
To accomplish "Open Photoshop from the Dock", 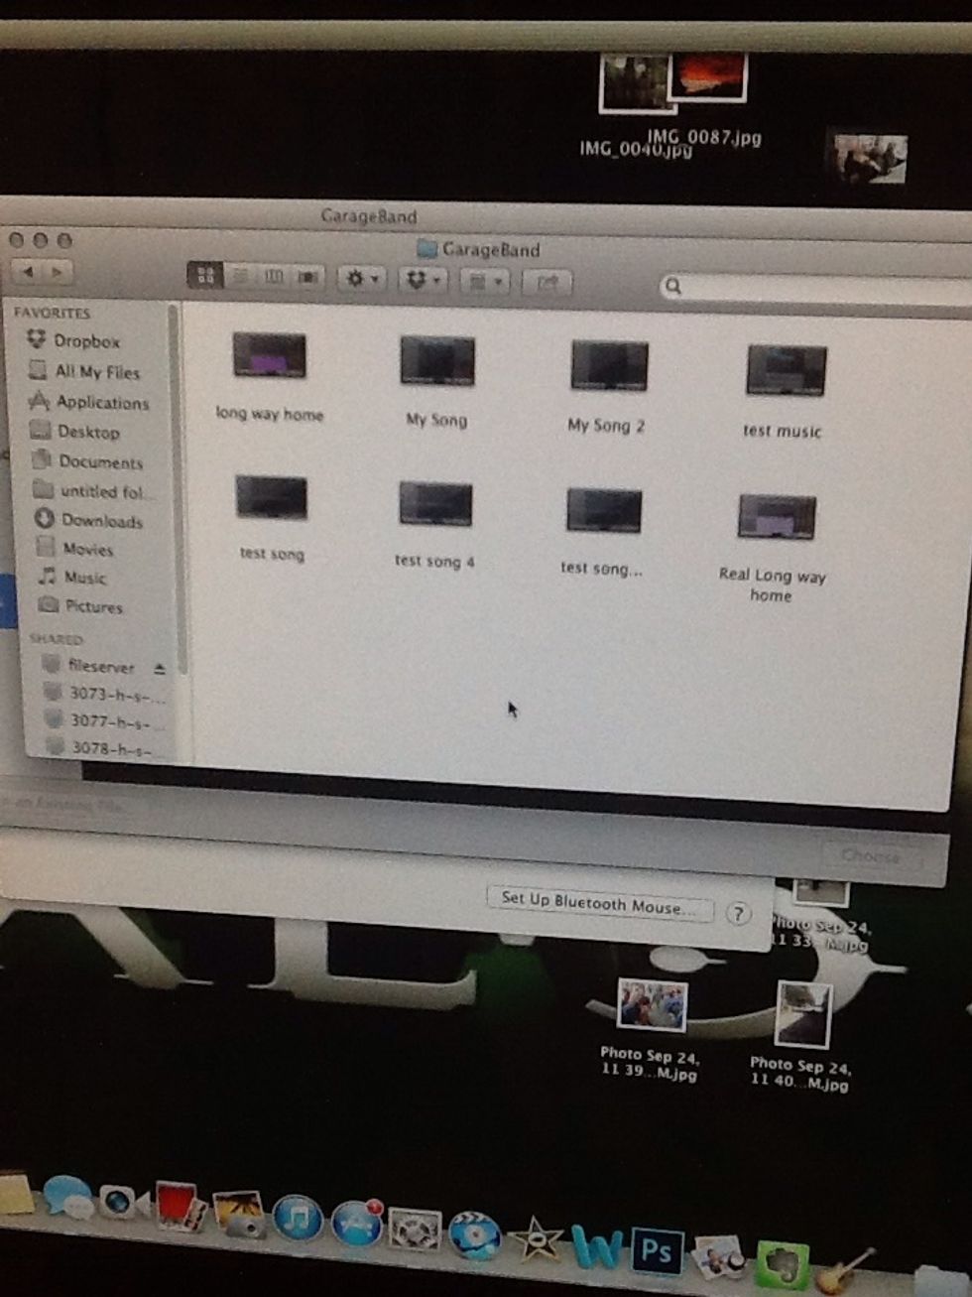I will (657, 1250).
